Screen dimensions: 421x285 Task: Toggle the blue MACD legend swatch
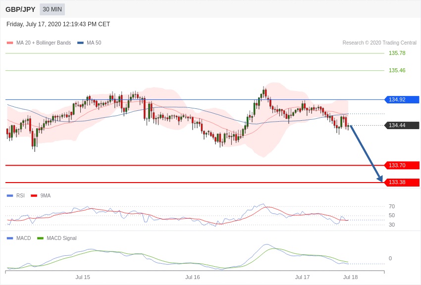click(10, 238)
